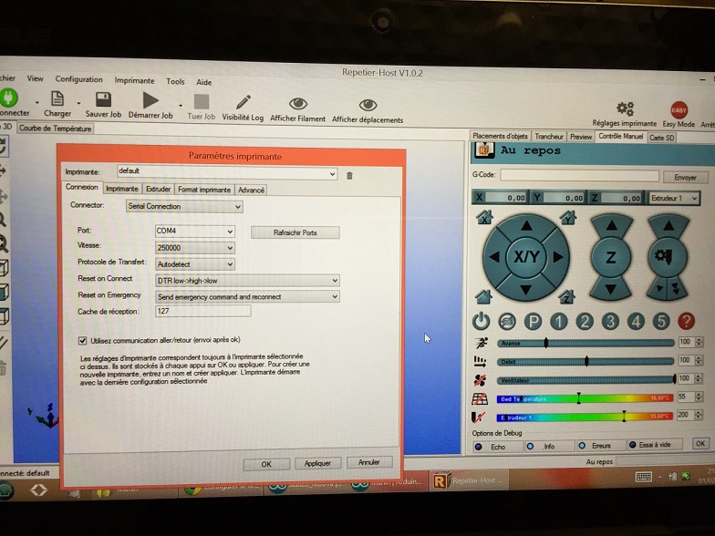Toggle the fan icon

point(480,380)
